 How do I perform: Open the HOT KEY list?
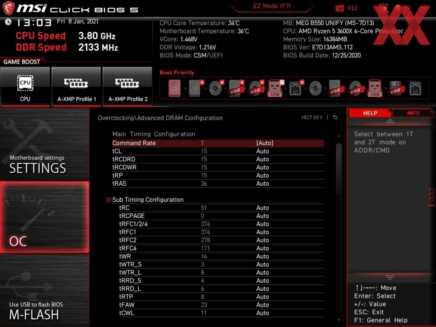[x=312, y=117]
